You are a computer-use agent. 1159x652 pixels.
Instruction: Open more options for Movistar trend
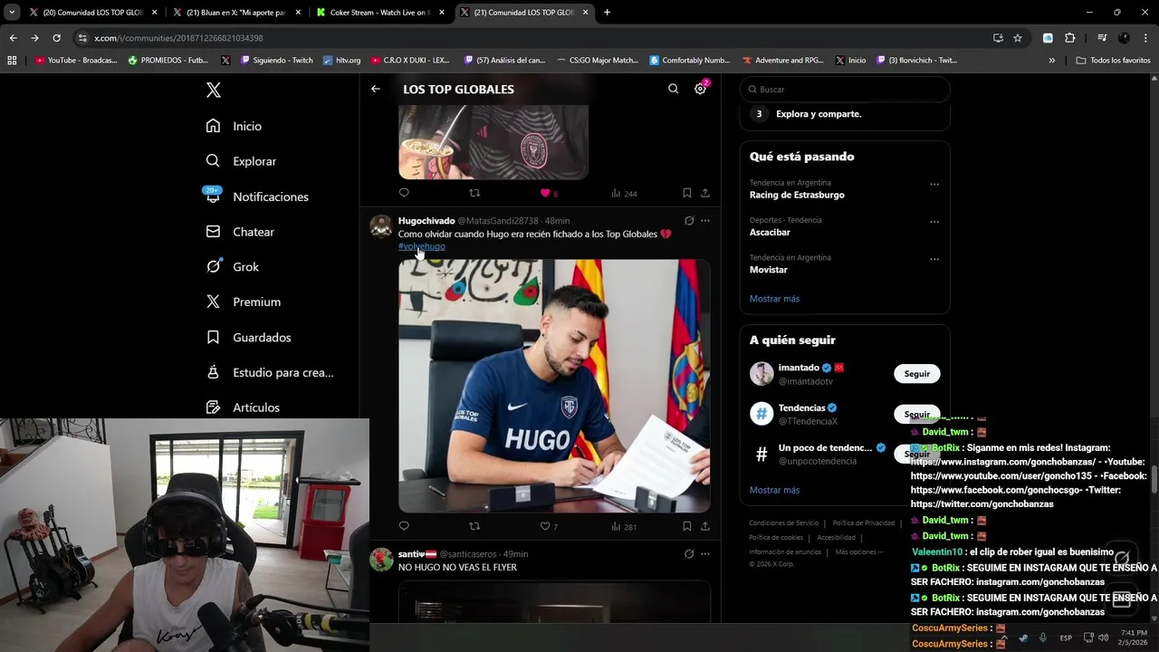point(934,259)
